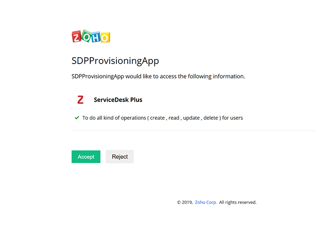Click the green checkmark beside the permission
This screenshot has width=316, height=230.
tap(77, 118)
